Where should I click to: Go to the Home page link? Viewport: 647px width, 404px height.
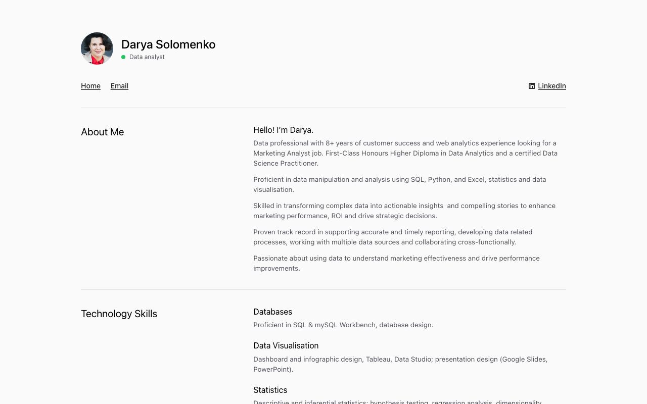pos(90,86)
